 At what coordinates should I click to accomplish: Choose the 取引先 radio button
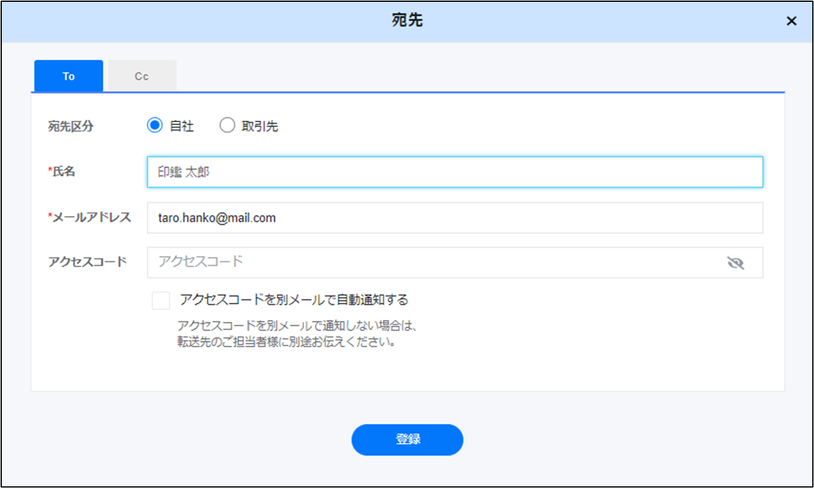pos(227,126)
